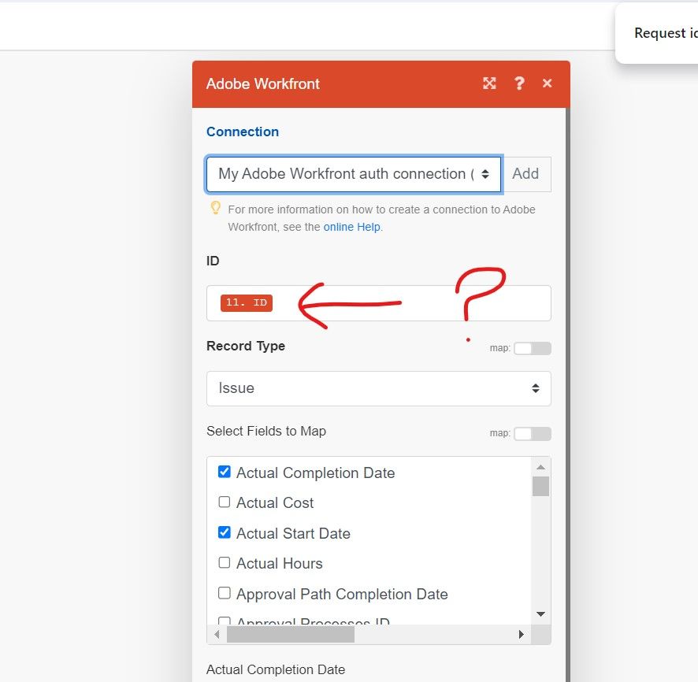The height and width of the screenshot is (682, 698).
Task: Click the 11. ID mapped tag
Action: (247, 302)
